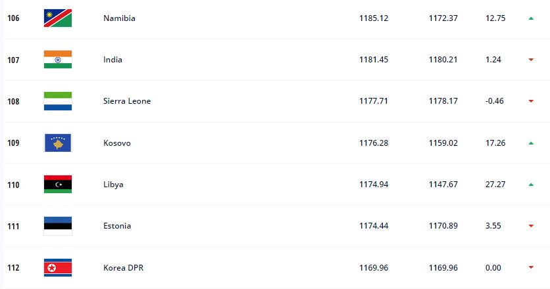This screenshot has width=550, height=289.
Task: Open the Namibia team link
Action: pyautogui.click(x=119, y=18)
